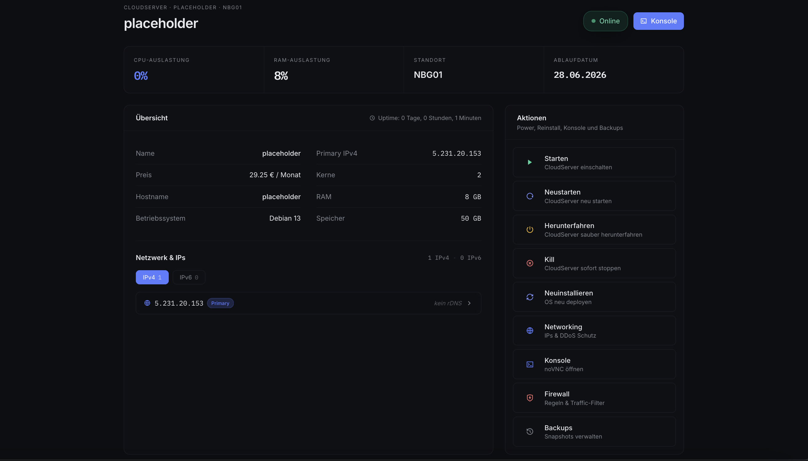Screen dimensions: 808x461
Task: Click the RAM value 8 GB
Action: point(473,197)
